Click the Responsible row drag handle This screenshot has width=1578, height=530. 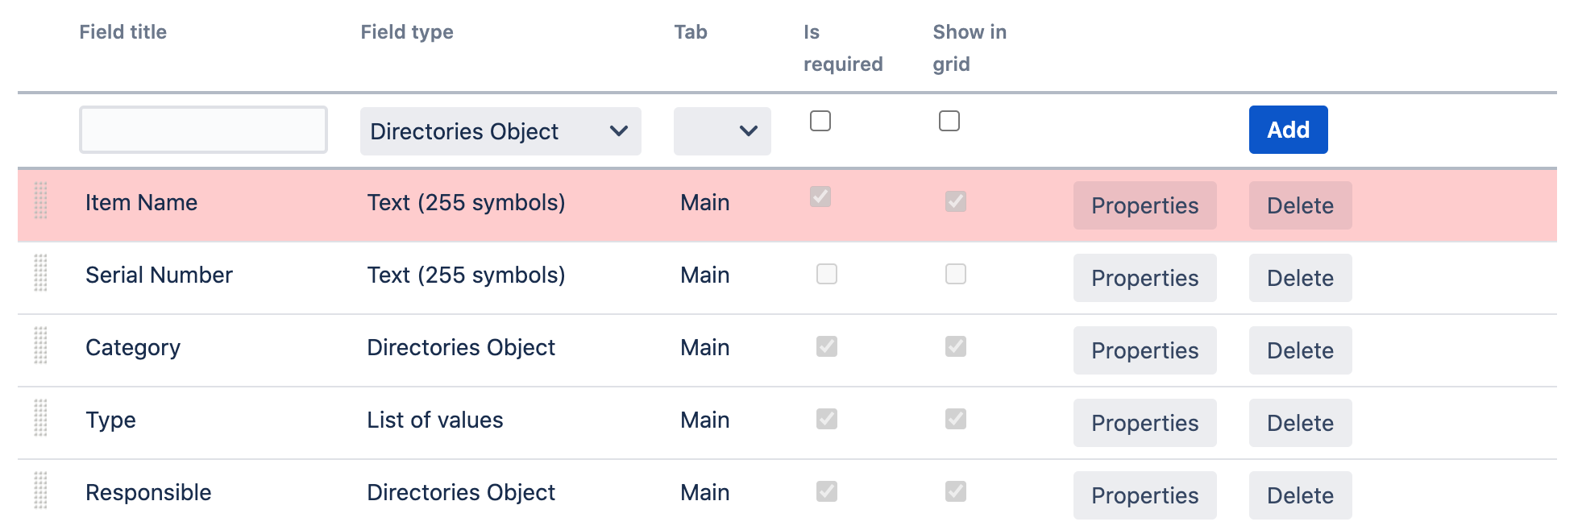(40, 491)
